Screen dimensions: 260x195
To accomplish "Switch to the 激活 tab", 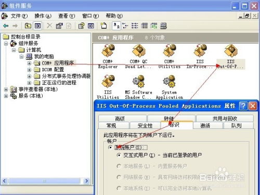I will (208, 125).
